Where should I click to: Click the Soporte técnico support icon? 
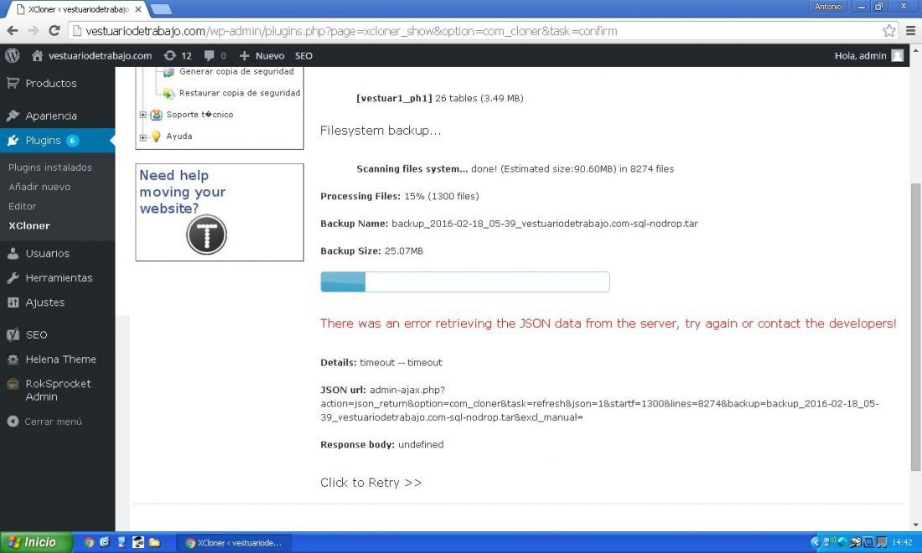(157, 115)
